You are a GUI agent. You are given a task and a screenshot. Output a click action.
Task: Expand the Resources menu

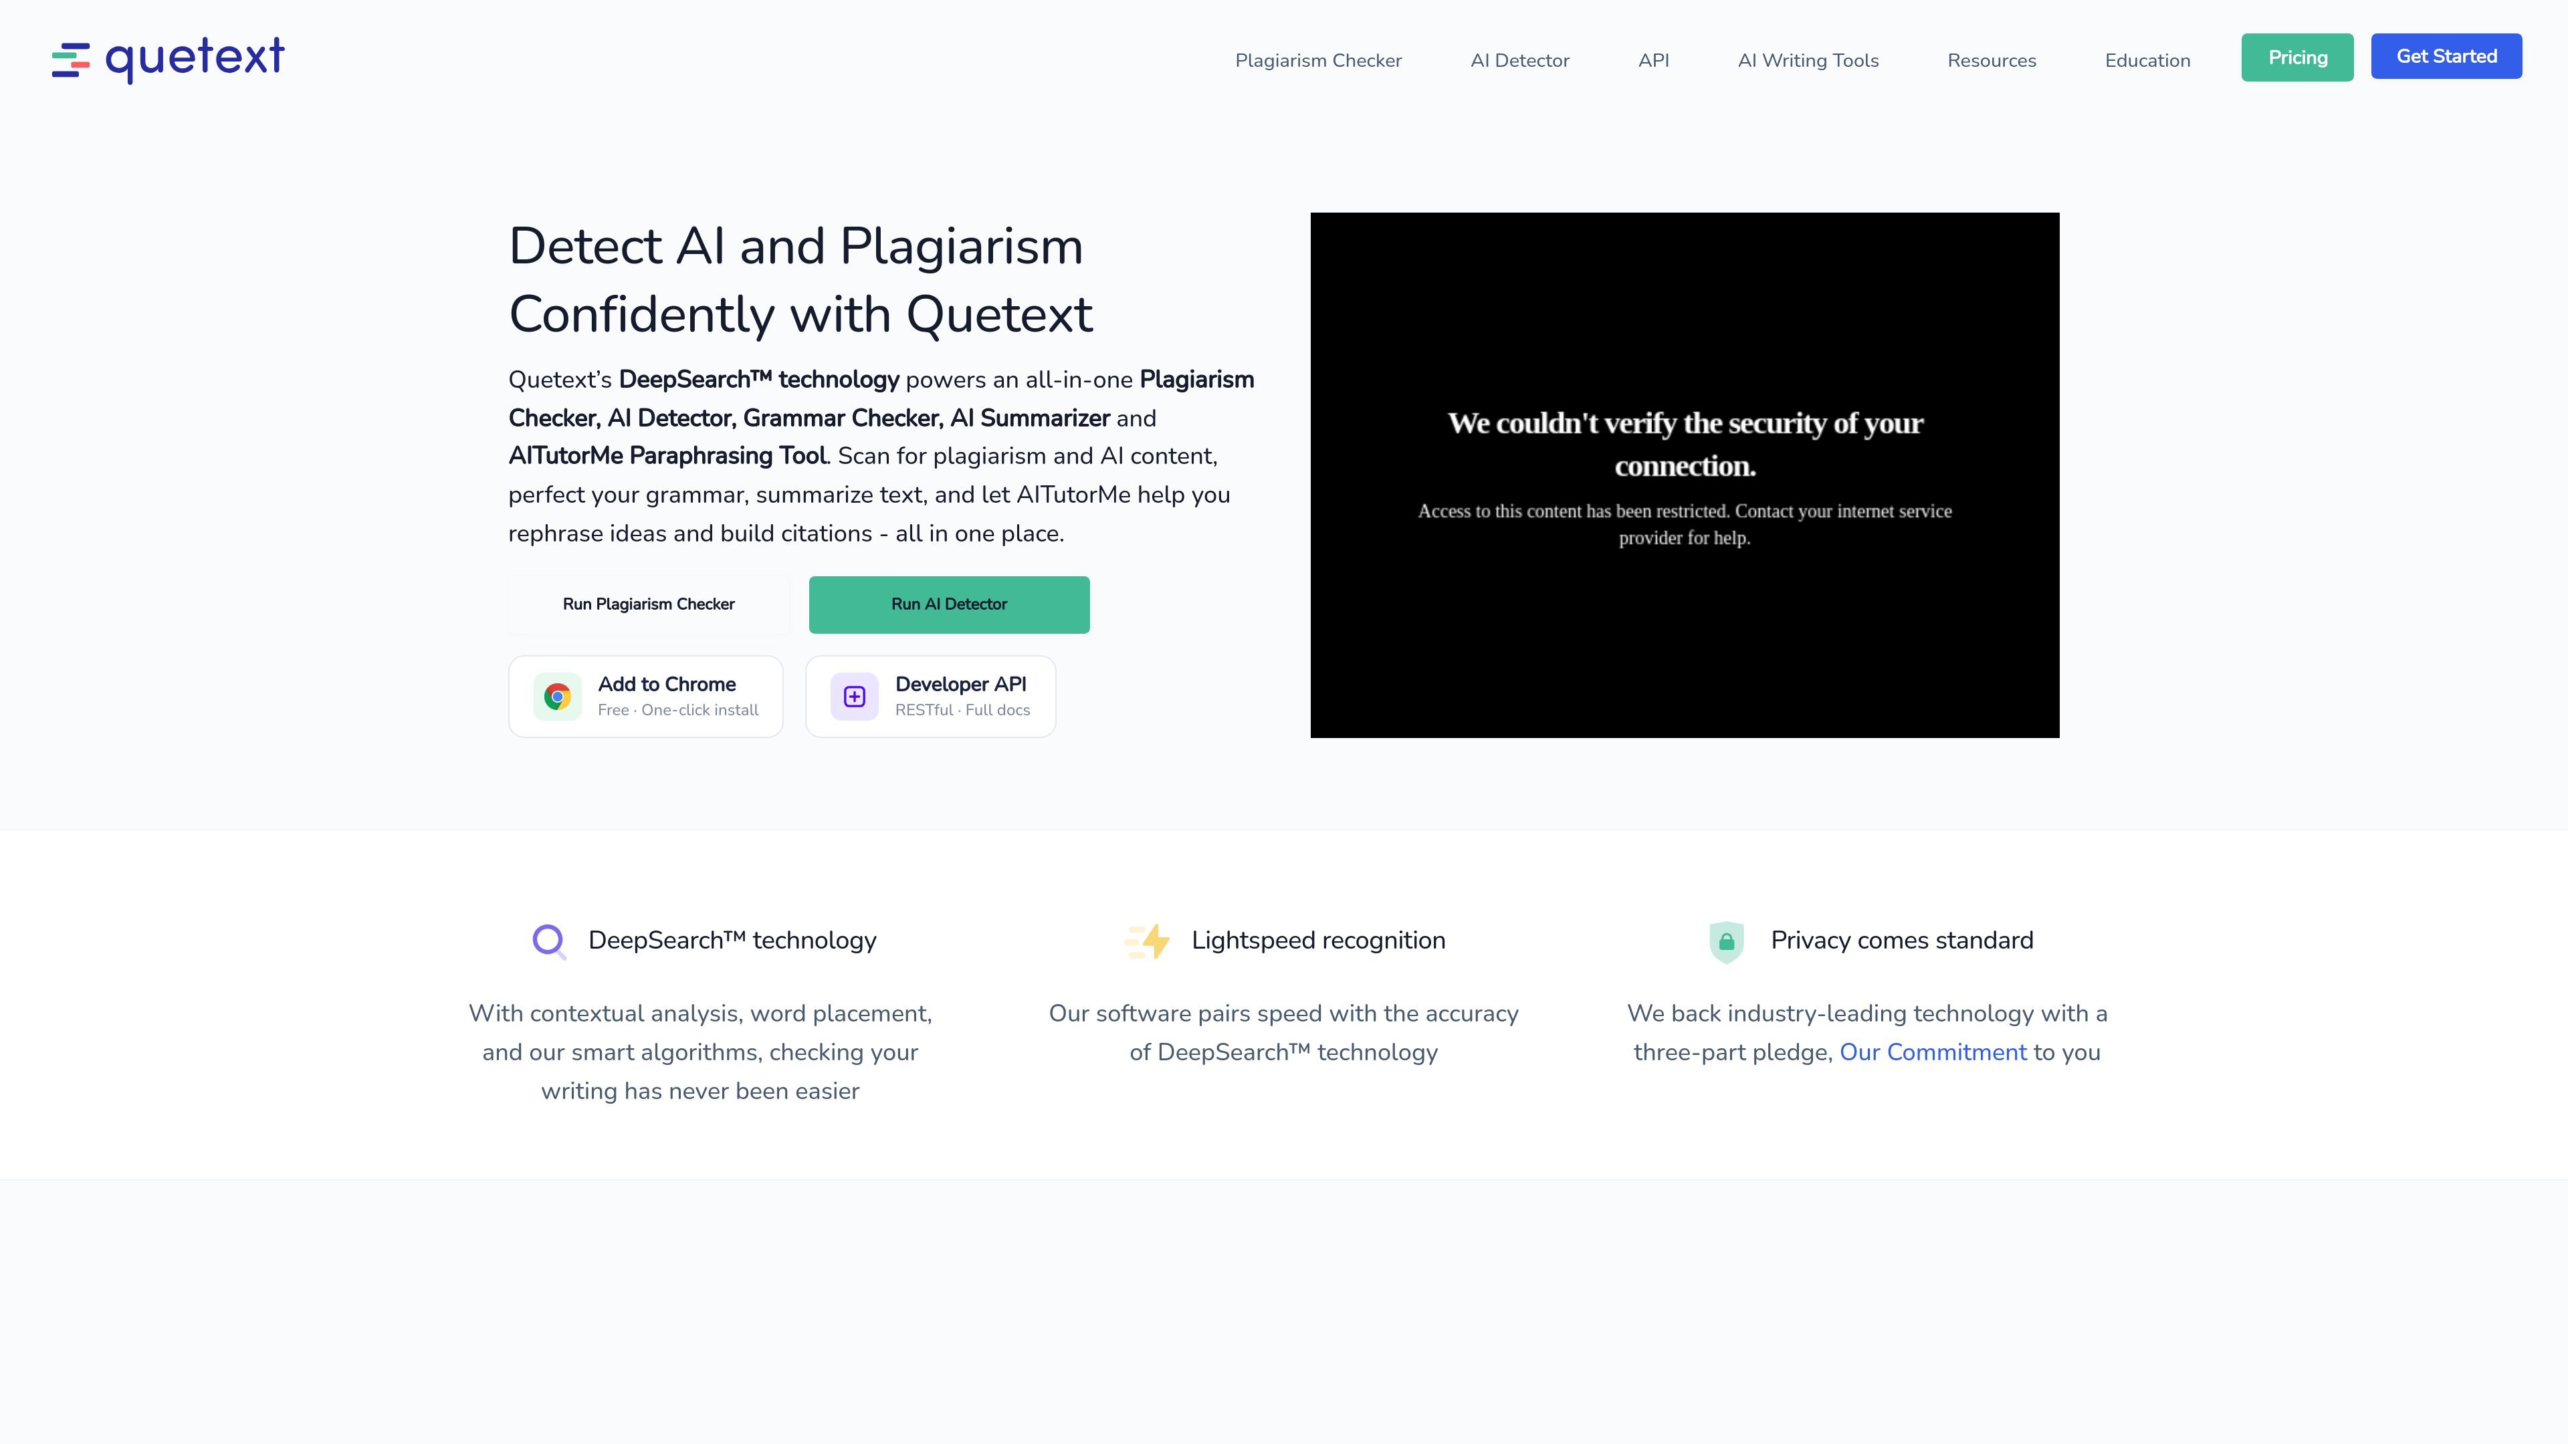pyautogui.click(x=1991, y=61)
